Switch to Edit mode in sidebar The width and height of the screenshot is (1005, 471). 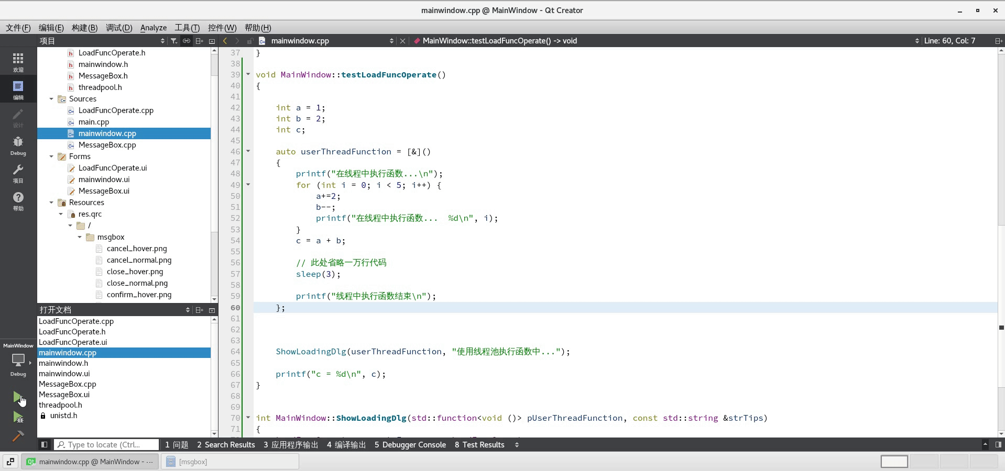click(x=18, y=89)
